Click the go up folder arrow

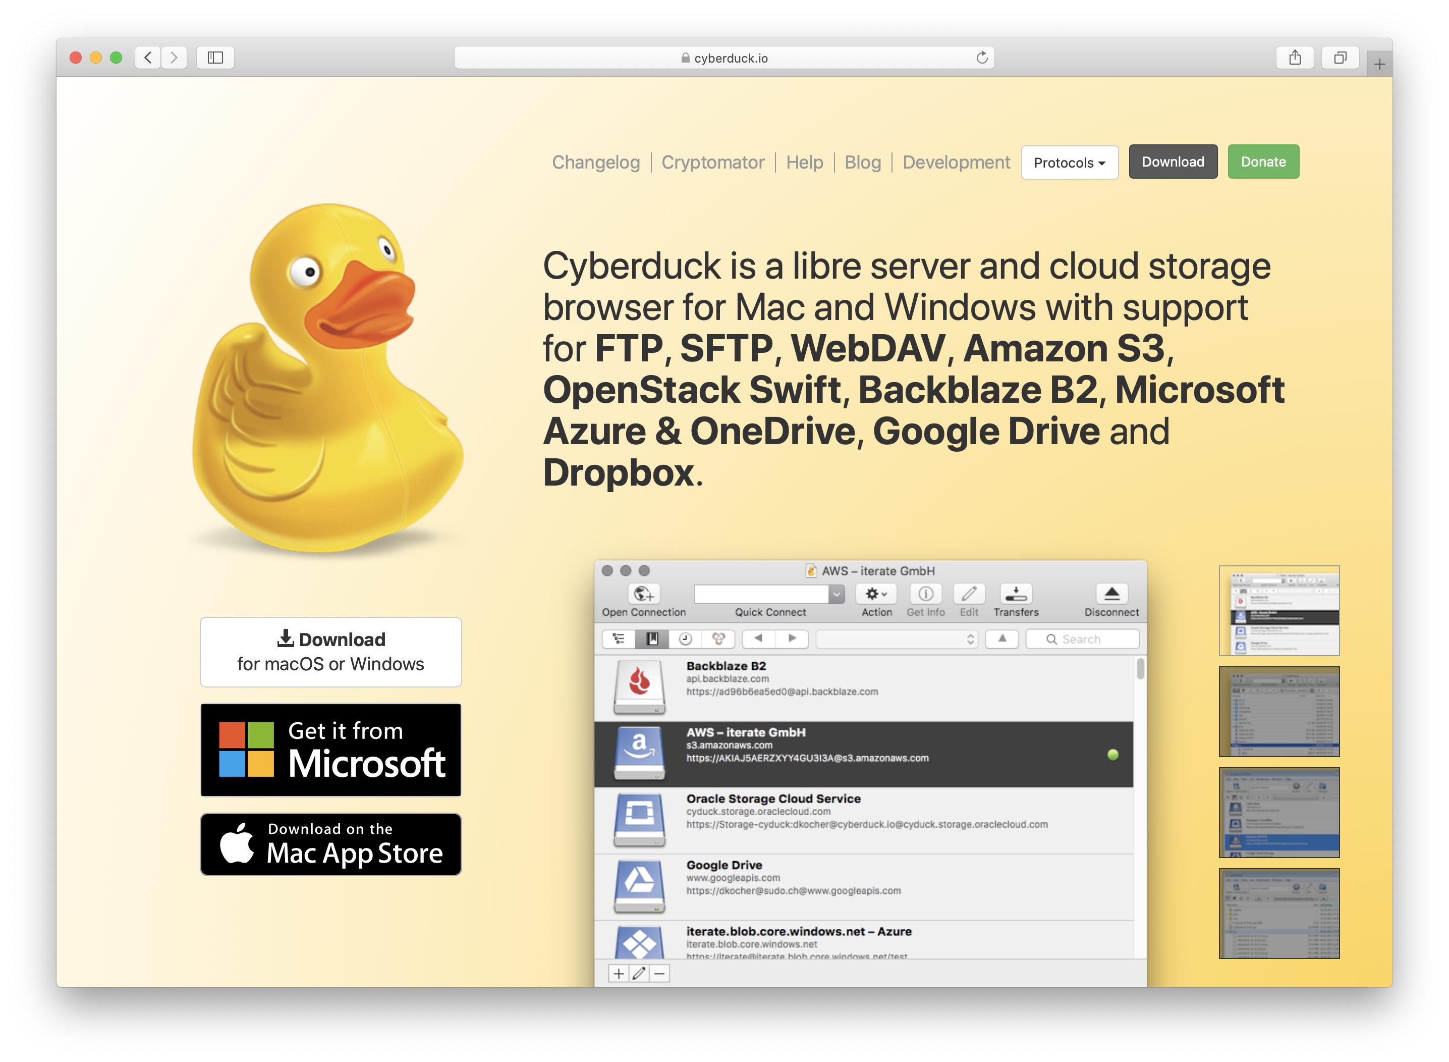coord(1002,639)
